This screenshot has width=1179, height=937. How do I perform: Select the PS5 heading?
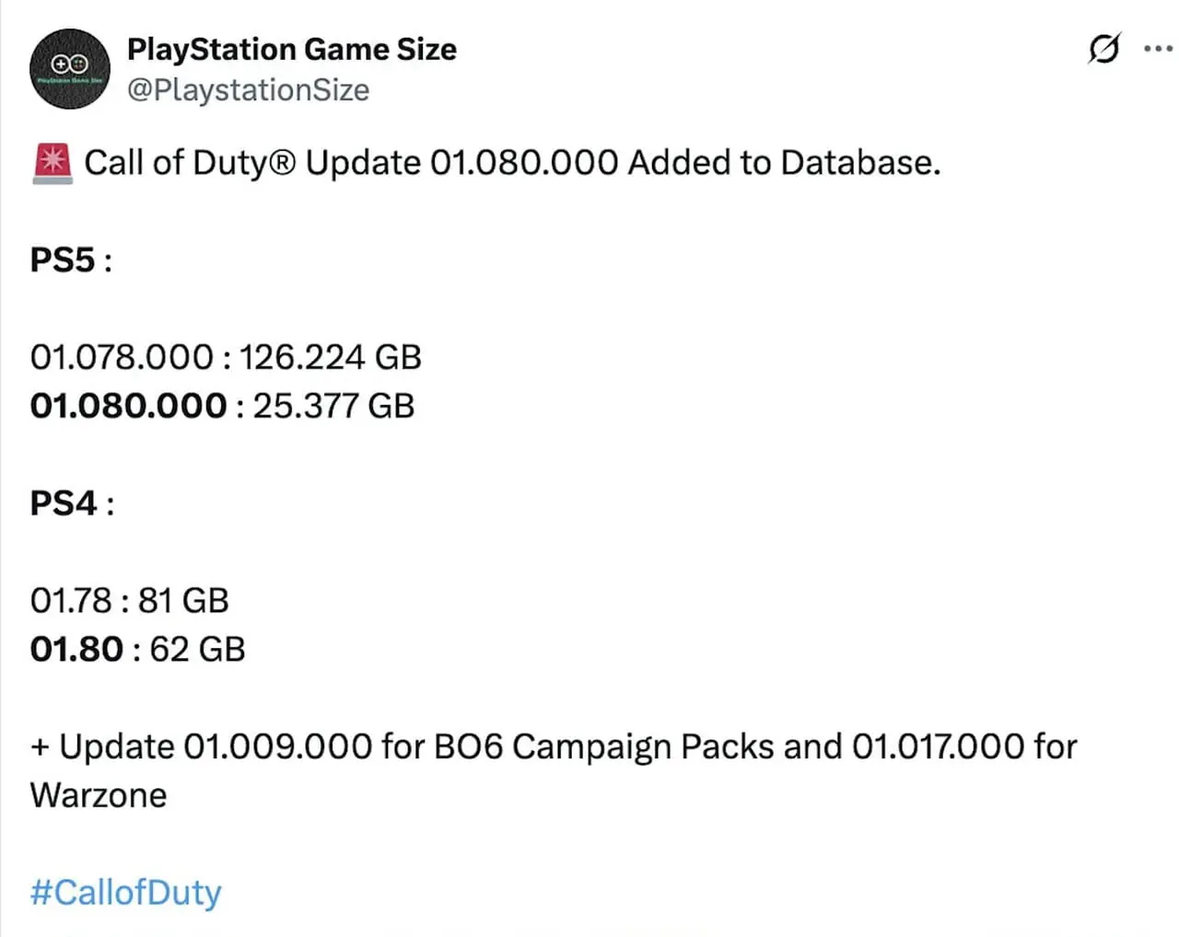pyautogui.click(x=63, y=260)
